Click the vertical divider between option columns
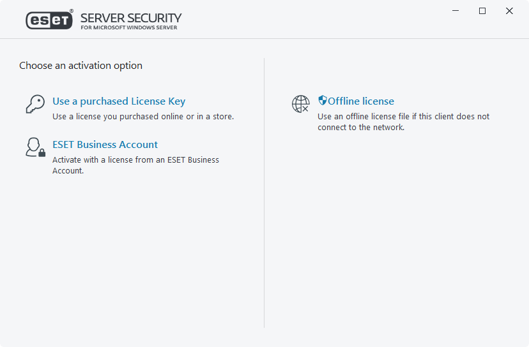The image size is (529, 347). [264, 191]
